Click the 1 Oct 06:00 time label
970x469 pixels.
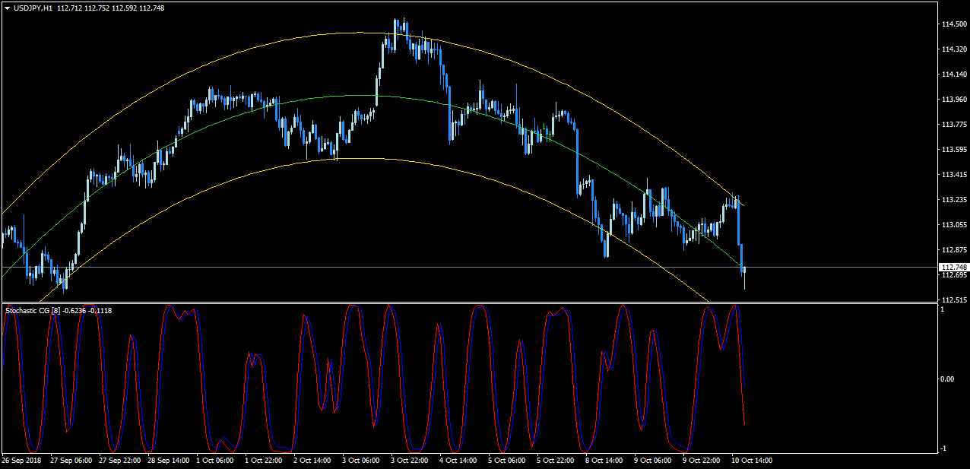click(x=215, y=461)
